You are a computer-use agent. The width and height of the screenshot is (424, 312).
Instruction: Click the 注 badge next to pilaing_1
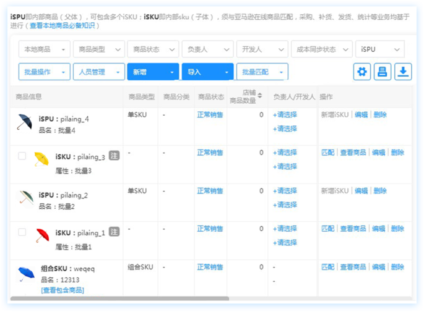[114, 232]
